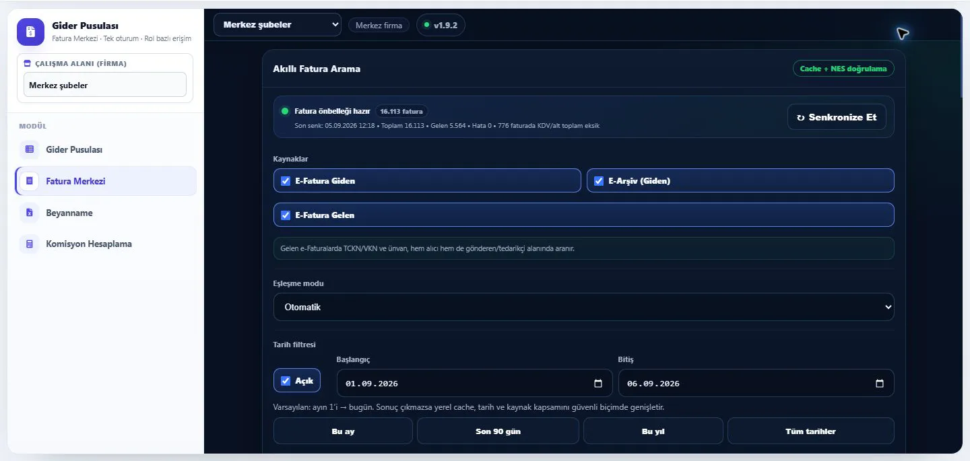
Task: Click the Başlangıç date input 01.09.2026
Action: pos(475,383)
